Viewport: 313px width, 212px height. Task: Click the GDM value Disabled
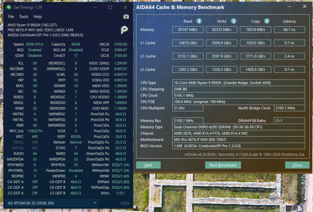click(x=35, y=55)
